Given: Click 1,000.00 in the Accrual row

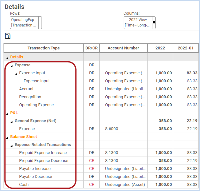Looking at the screenshot, I should pyautogui.click(x=164, y=89).
